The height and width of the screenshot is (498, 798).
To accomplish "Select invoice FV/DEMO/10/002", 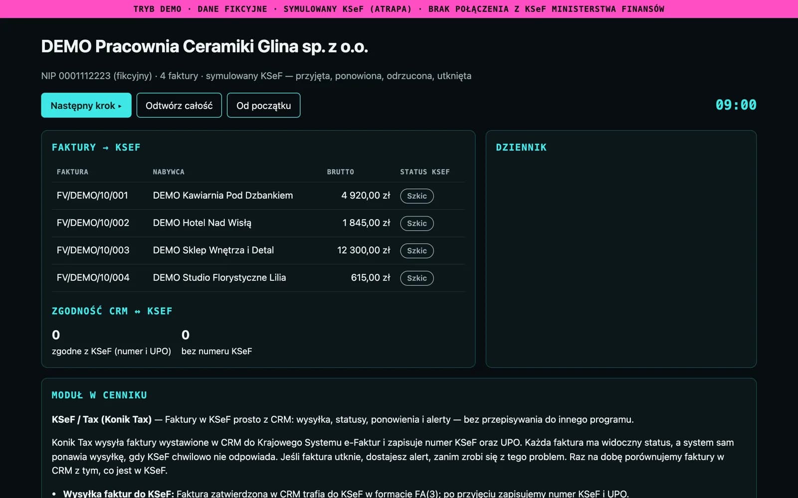I will coord(258,223).
